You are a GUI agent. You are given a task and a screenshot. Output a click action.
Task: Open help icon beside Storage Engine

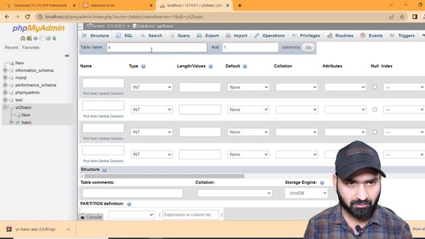tap(322, 183)
